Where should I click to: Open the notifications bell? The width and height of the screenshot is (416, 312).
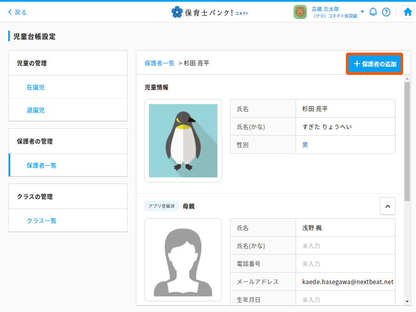[373, 12]
